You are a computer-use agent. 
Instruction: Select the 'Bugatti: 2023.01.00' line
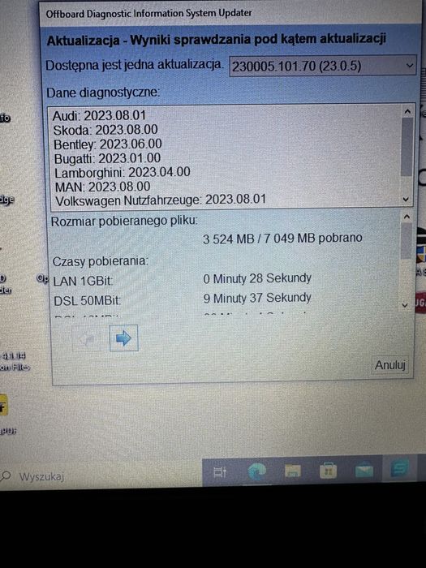click(107, 158)
